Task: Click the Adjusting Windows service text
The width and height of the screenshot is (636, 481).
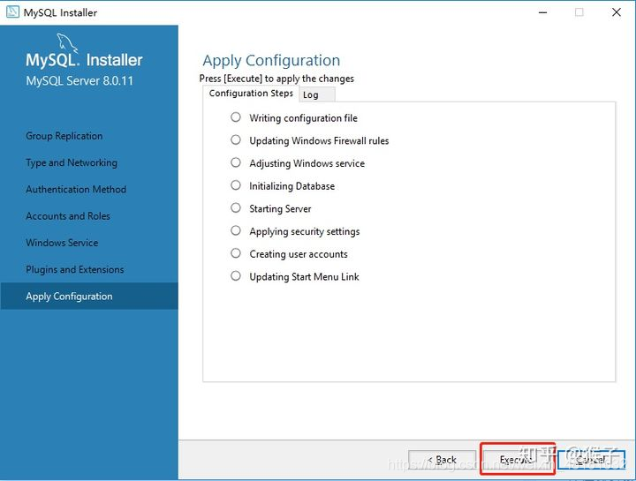Action: 307,163
